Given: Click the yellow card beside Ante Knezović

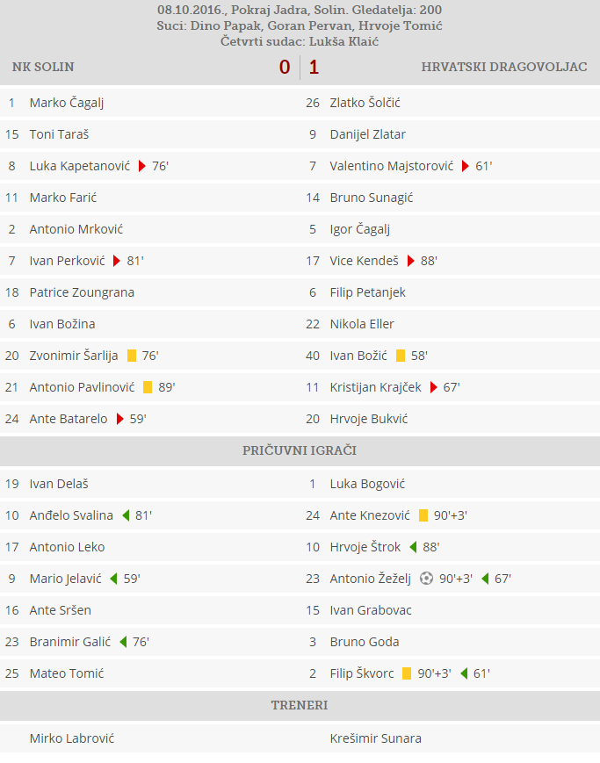Looking at the screenshot, I should (423, 515).
